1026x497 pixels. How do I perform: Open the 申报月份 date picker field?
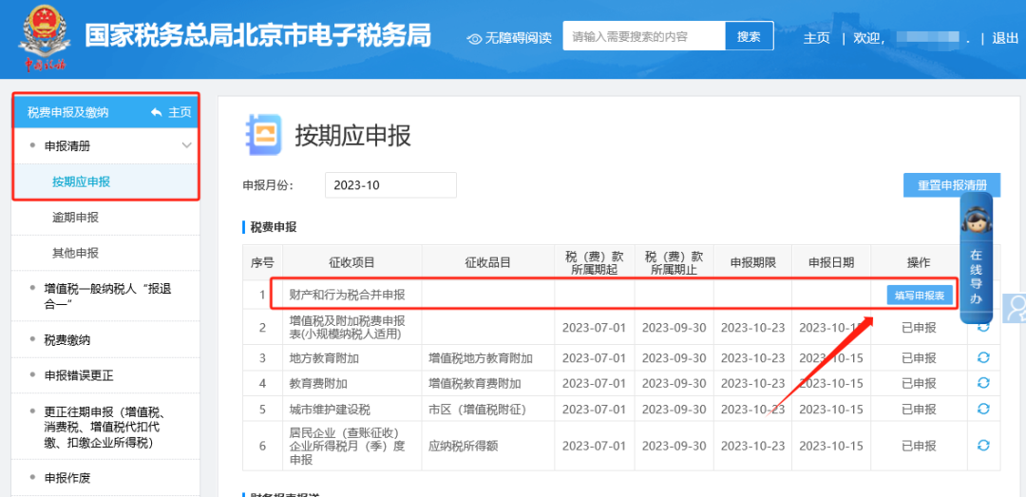tap(389, 185)
